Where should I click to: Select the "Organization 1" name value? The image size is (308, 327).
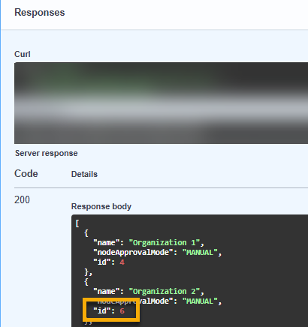pyautogui.click(x=165, y=243)
